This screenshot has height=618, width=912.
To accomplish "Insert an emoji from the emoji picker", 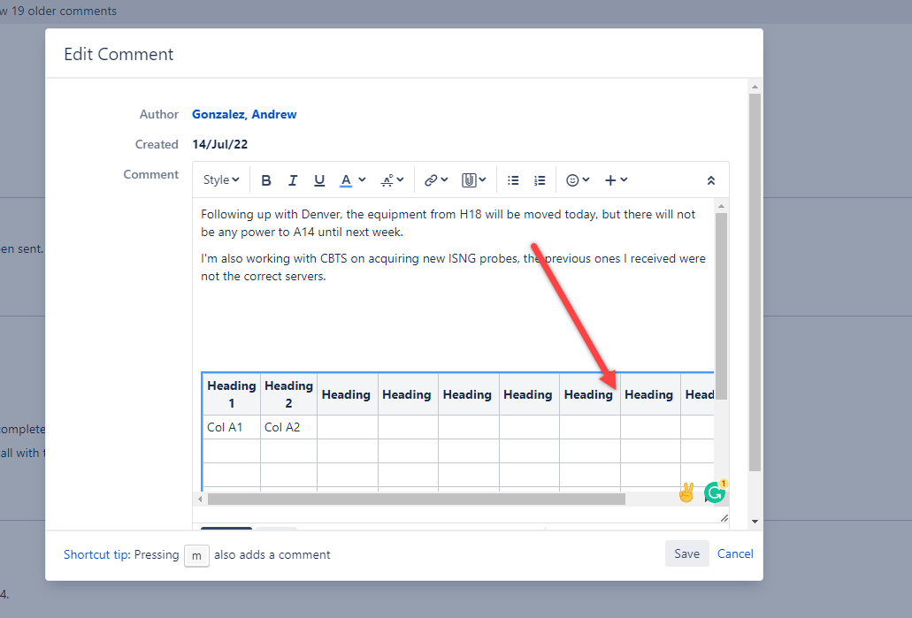I will (572, 179).
